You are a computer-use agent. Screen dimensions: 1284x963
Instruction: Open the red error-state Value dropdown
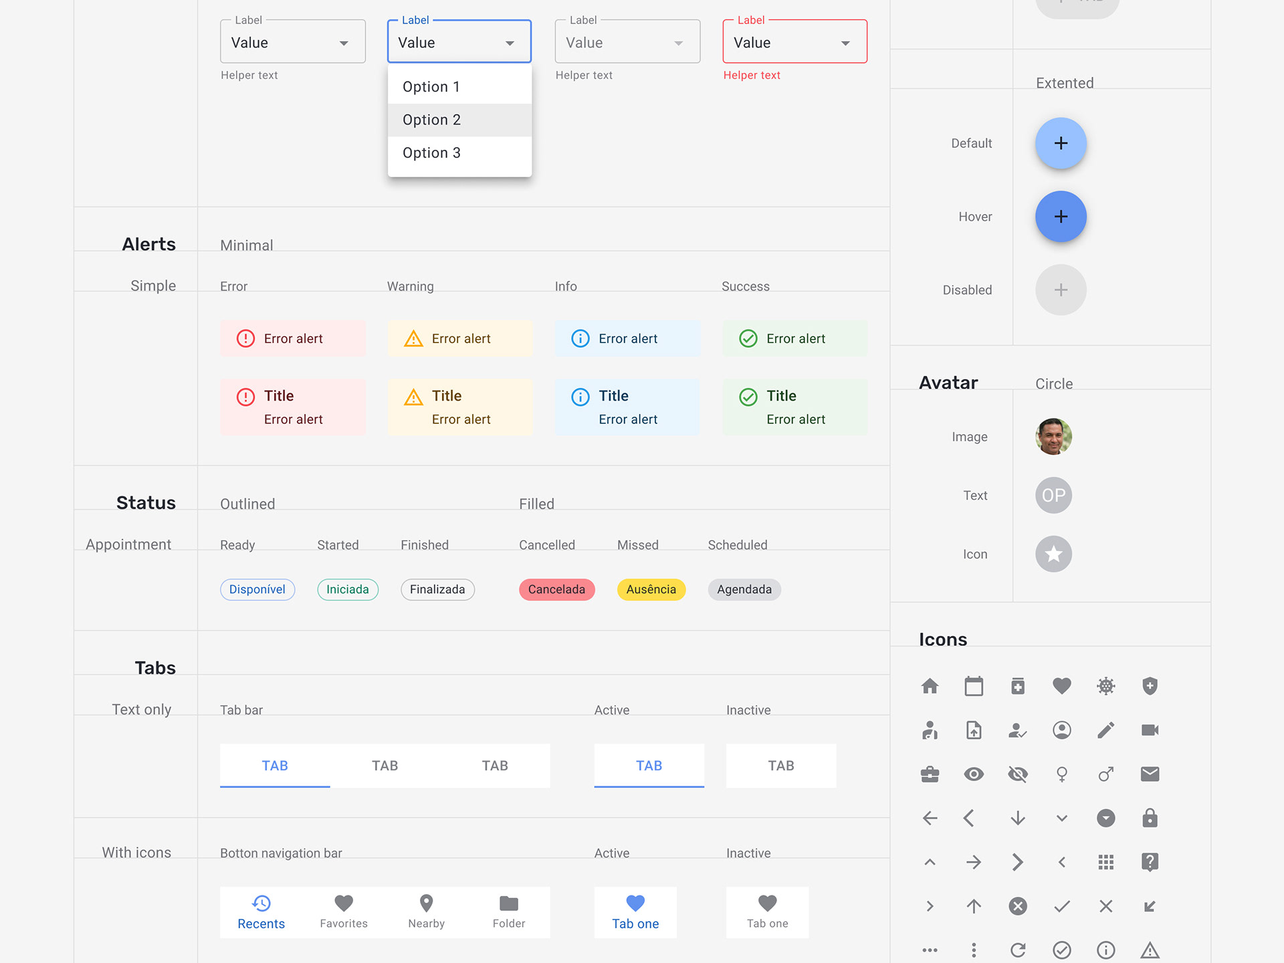point(794,43)
